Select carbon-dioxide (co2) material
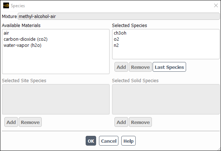This screenshot has width=221, height=151. pyautogui.click(x=23, y=39)
